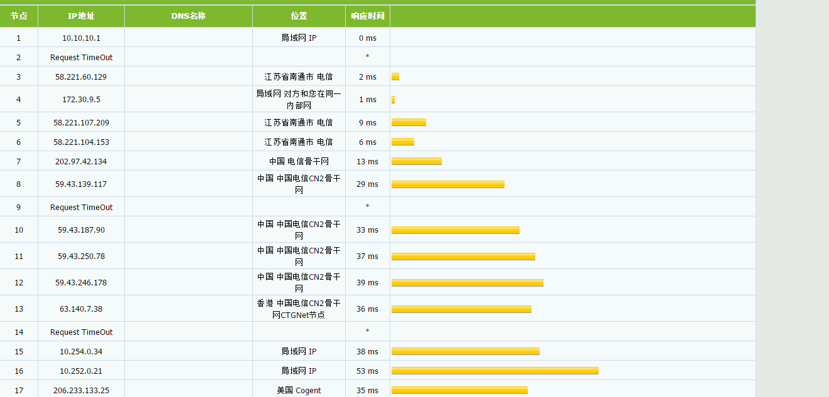
Task: Click the 响应时间 column header
Action: tap(367, 16)
